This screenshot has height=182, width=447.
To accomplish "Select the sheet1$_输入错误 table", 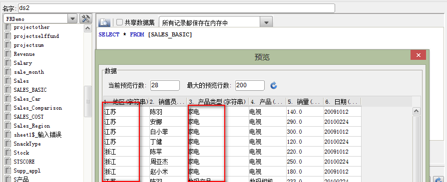I will tap(37, 135).
